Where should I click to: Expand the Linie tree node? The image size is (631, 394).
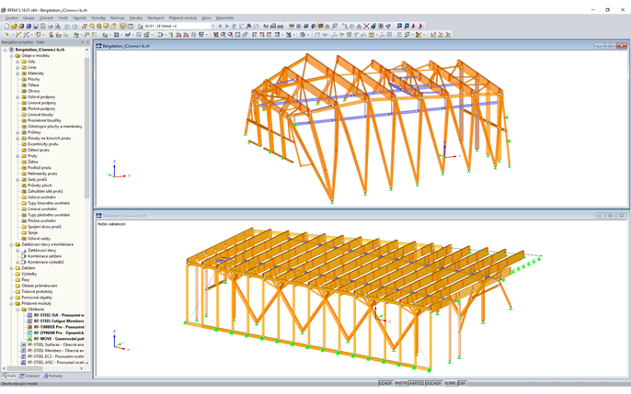(17, 67)
